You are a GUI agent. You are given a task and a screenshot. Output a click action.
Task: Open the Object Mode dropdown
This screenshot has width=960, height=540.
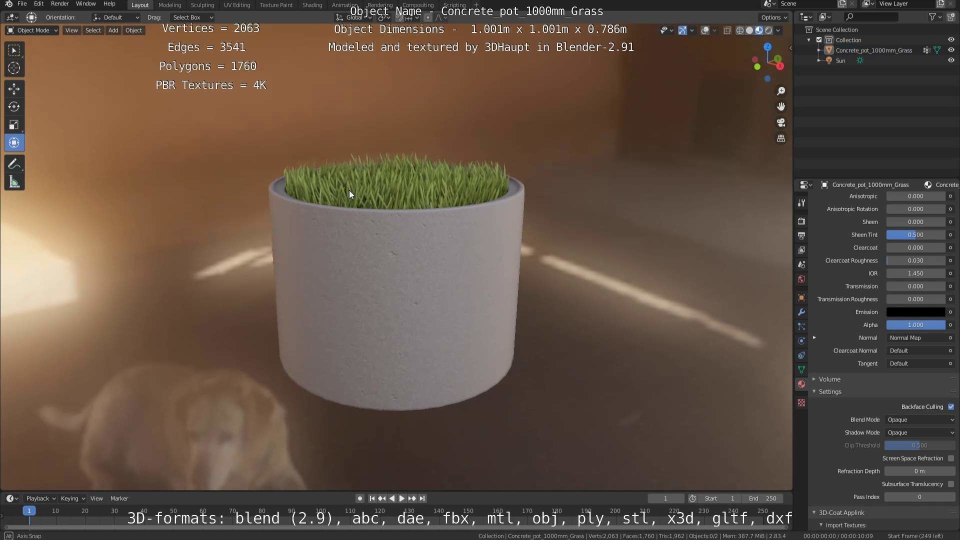coord(32,30)
